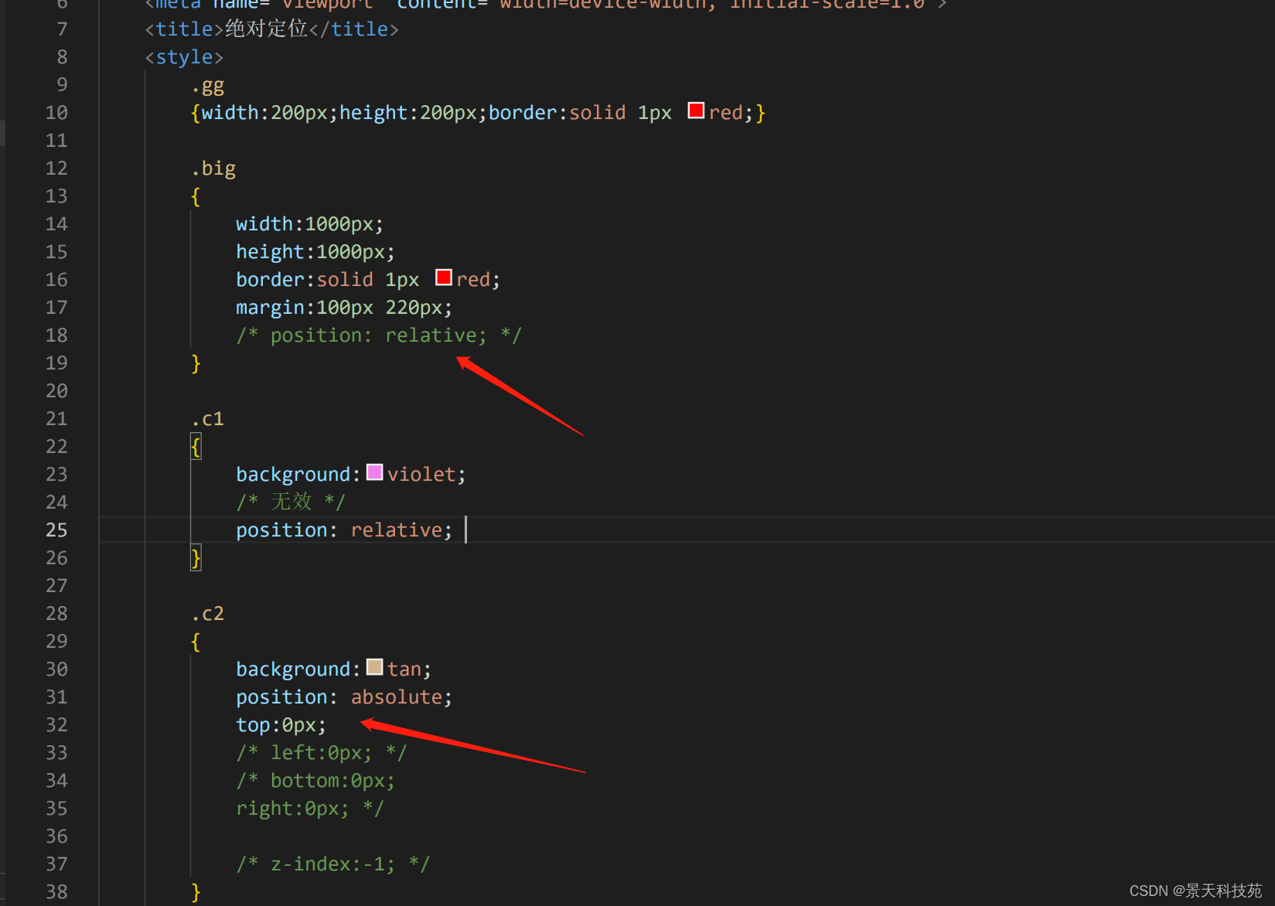Click the position: absolute declaration
Viewport: 1275px width, 906px height.
(344, 697)
